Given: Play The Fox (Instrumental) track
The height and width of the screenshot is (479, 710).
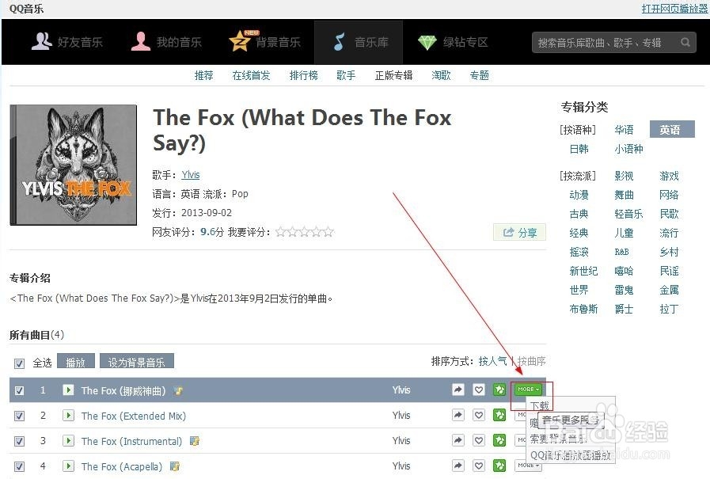Looking at the screenshot, I should [68, 440].
